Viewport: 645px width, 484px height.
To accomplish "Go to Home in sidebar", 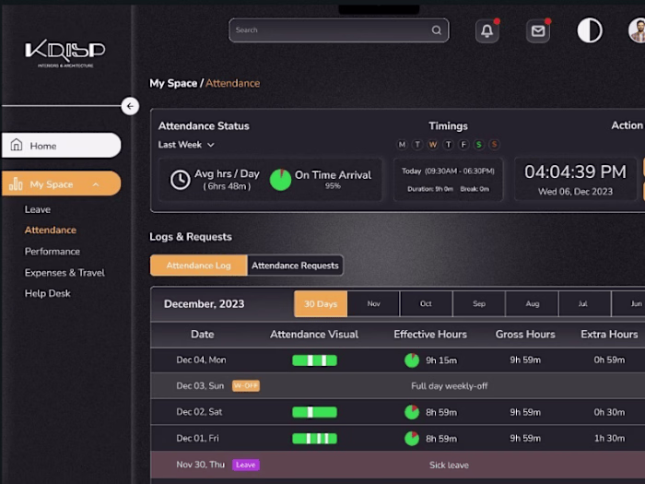I will click(x=61, y=146).
